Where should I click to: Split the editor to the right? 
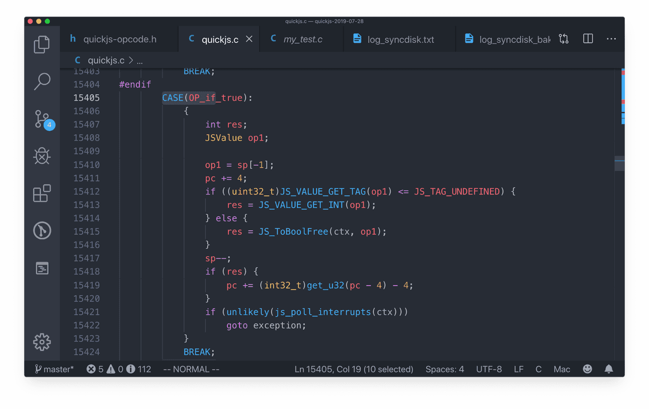[588, 39]
